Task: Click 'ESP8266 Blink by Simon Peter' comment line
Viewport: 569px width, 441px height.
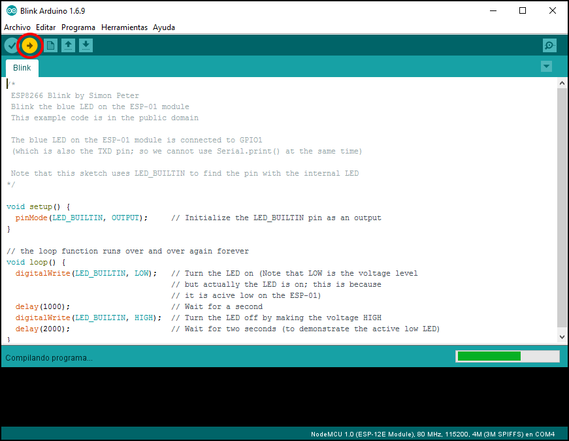Action: [74, 95]
